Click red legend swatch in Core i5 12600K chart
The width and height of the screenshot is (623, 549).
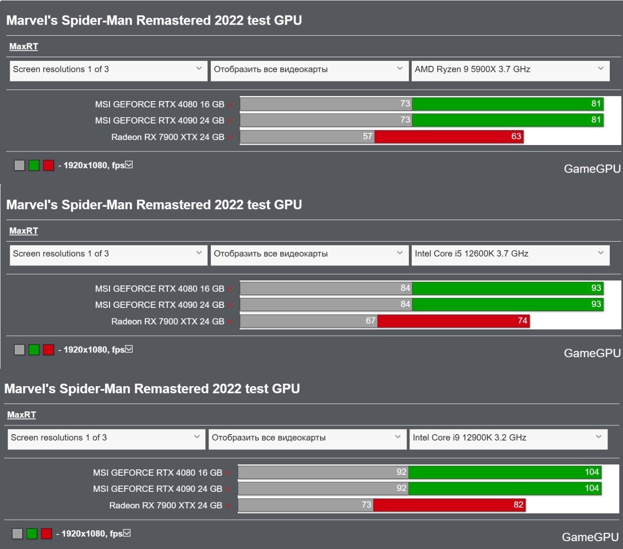pyautogui.click(x=48, y=350)
